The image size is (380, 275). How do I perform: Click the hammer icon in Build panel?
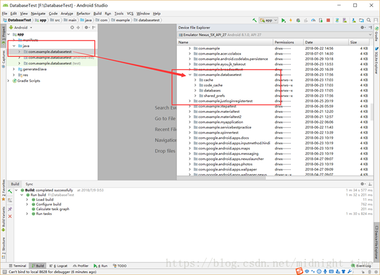click(x=10, y=191)
